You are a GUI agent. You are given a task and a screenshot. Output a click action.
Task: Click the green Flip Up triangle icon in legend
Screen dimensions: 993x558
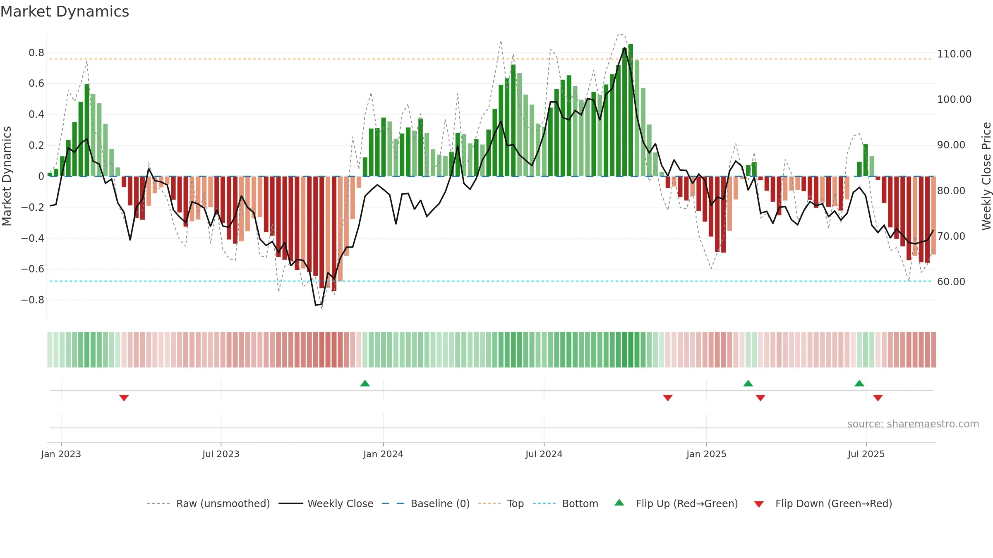619,503
